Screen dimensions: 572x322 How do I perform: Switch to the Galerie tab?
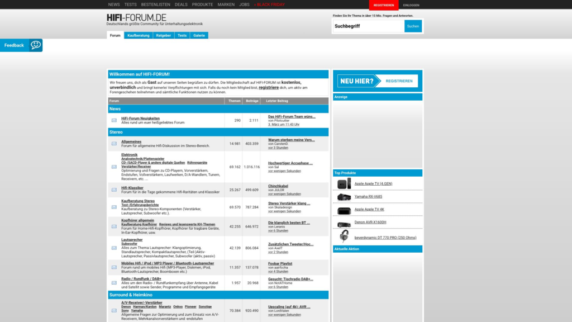coord(199,35)
